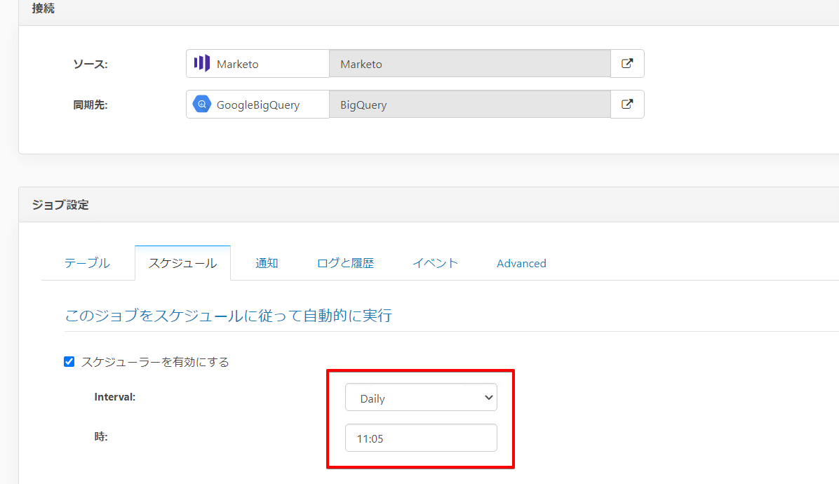This screenshot has height=484, width=839.
Task: Click the BigQuery destination name field
Action: [469, 104]
